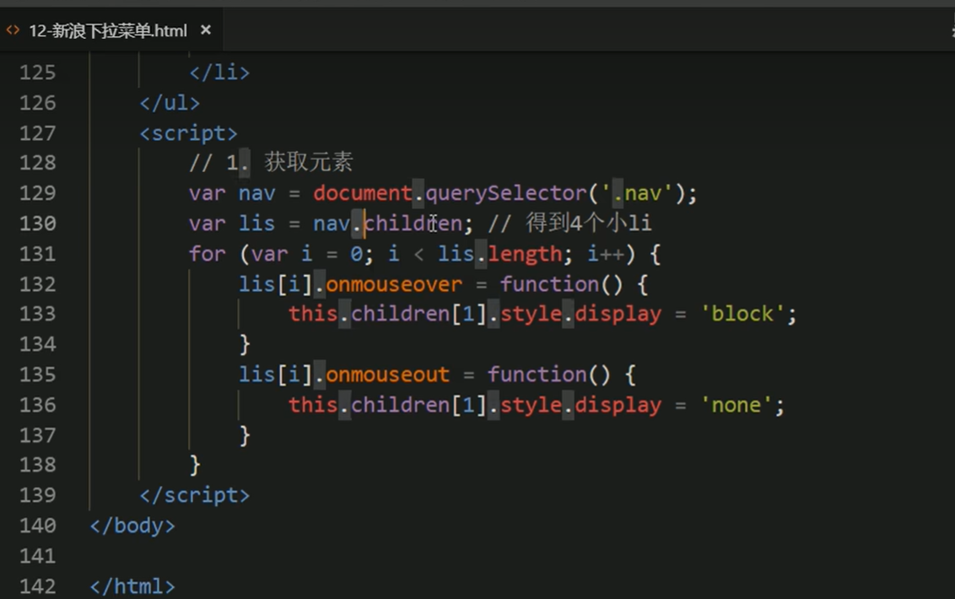This screenshot has width=955, height=599.
Task: Click children[1] on line 136
Action: click(x=418, y=405)
